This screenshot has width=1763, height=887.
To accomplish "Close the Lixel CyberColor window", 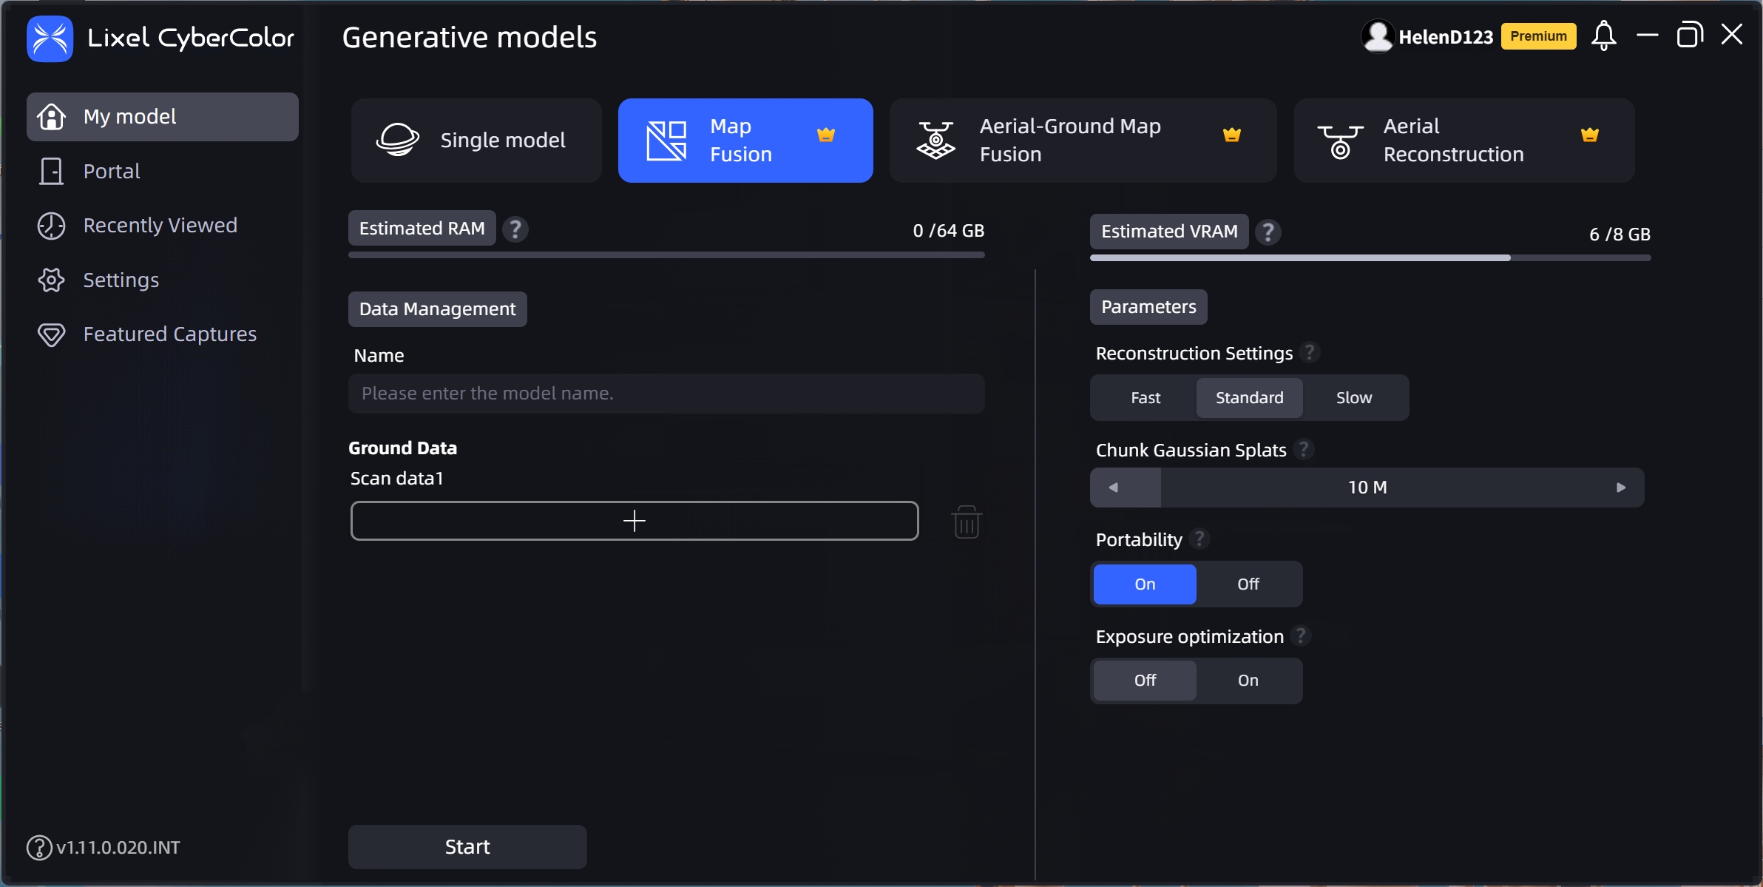I will coord(1732,35).
